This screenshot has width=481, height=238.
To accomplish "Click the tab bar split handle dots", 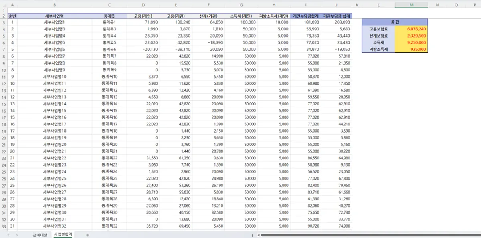I will coord(252,235).
